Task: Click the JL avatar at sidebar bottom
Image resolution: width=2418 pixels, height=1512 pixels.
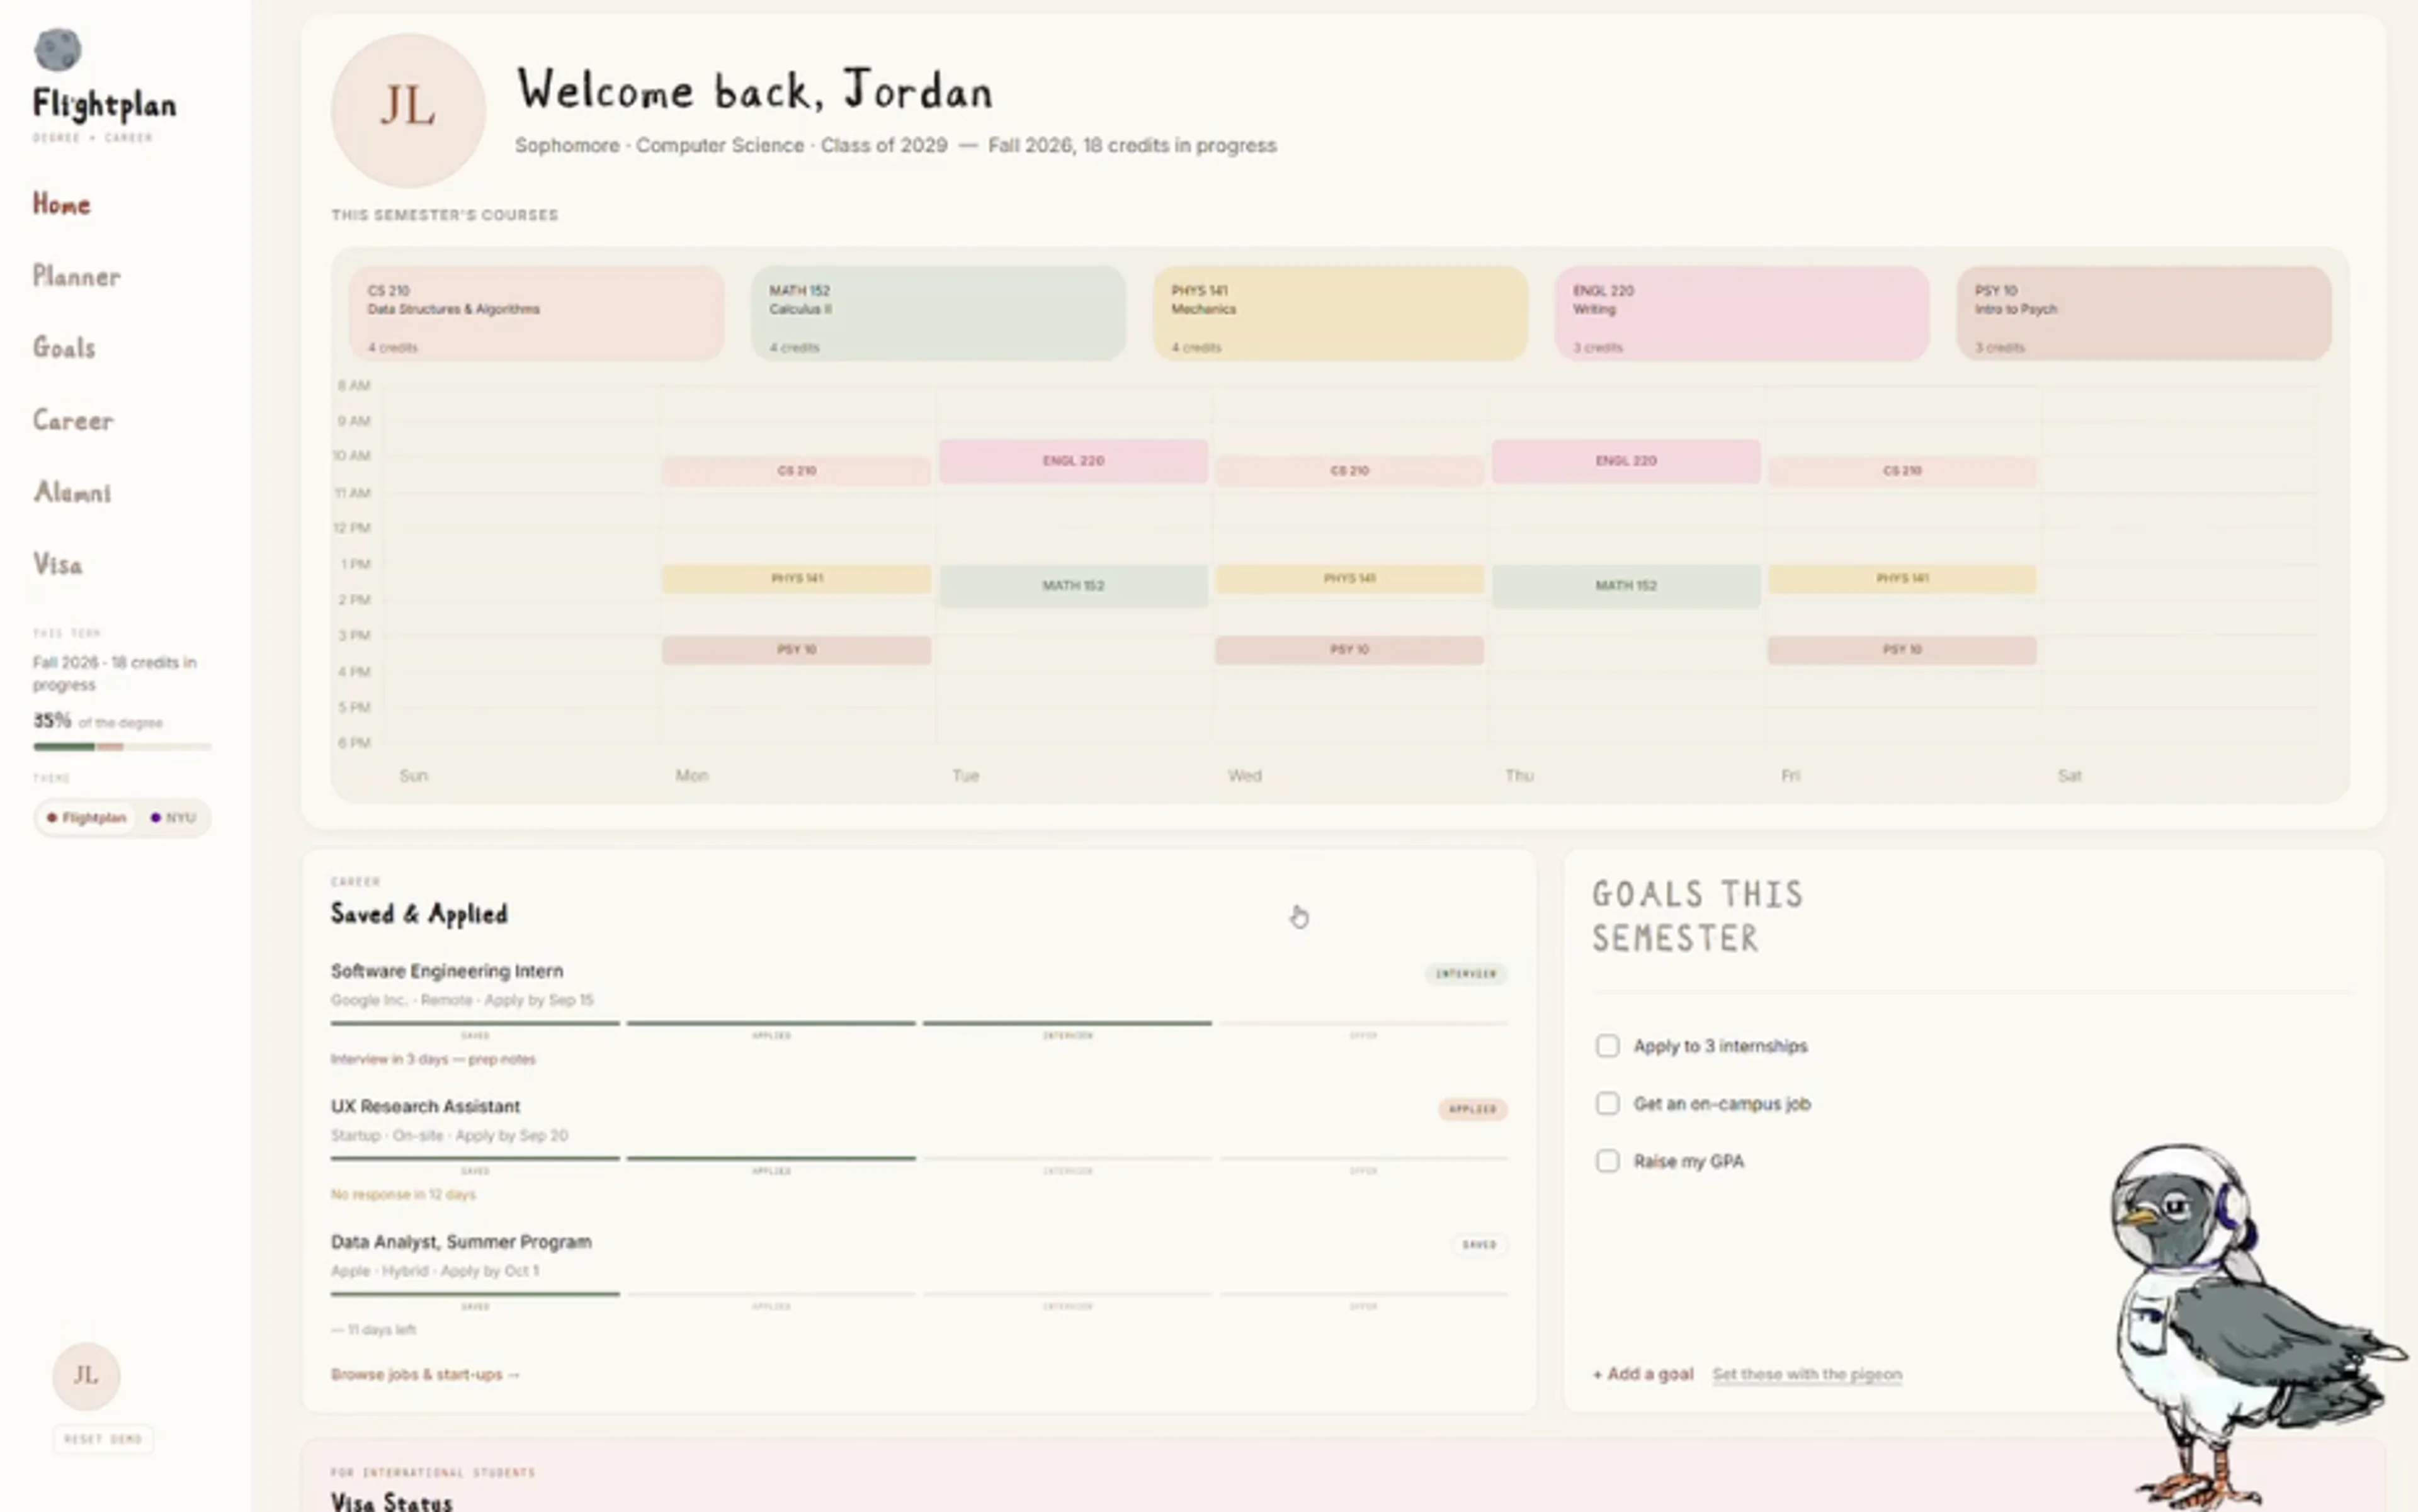Action: (86, 1376)
